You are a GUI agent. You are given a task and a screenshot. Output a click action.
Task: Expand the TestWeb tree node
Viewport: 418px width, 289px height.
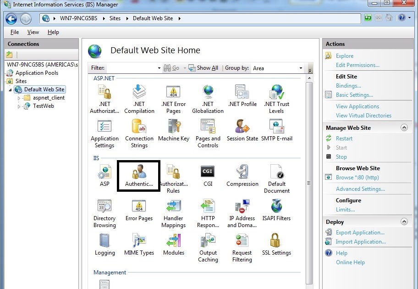pos(19,106)
